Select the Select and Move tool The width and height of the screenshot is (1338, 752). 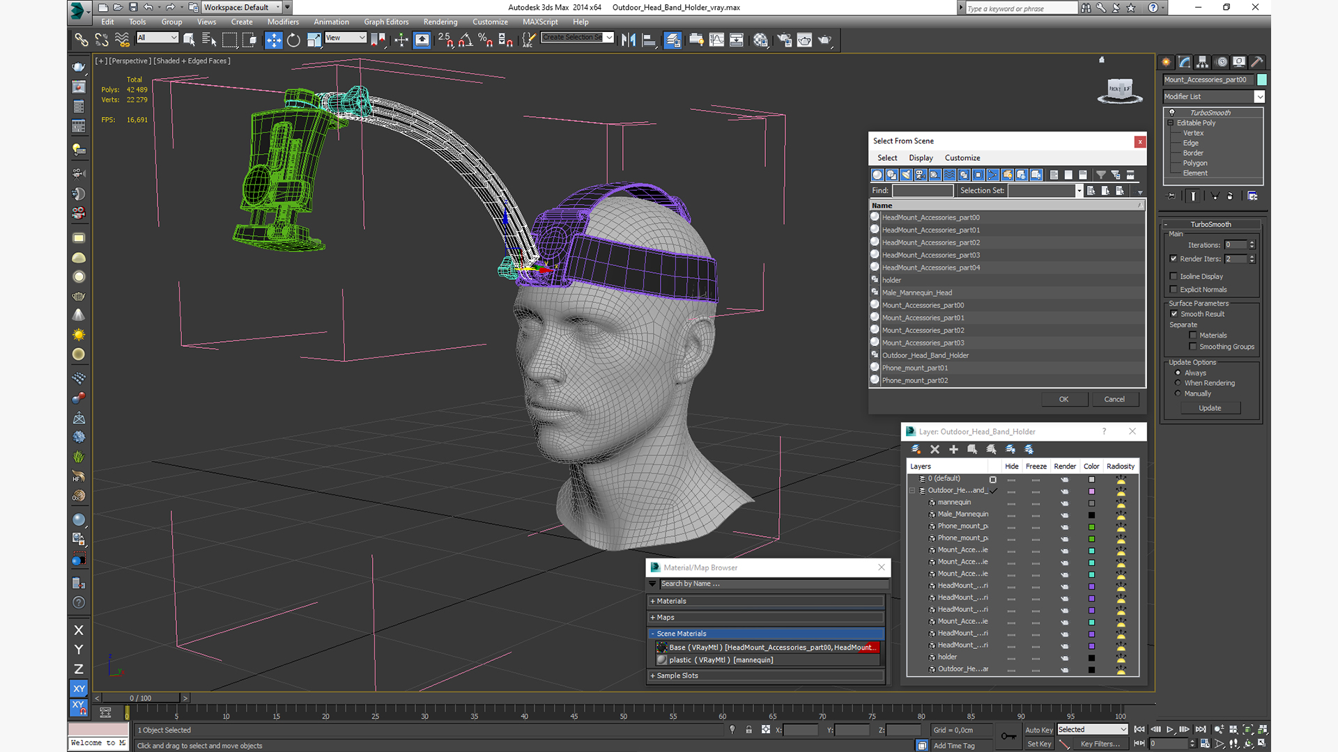[273, 40]
